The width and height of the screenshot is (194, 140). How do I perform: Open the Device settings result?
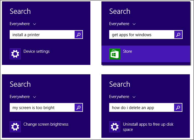click(x=36, y=51)
